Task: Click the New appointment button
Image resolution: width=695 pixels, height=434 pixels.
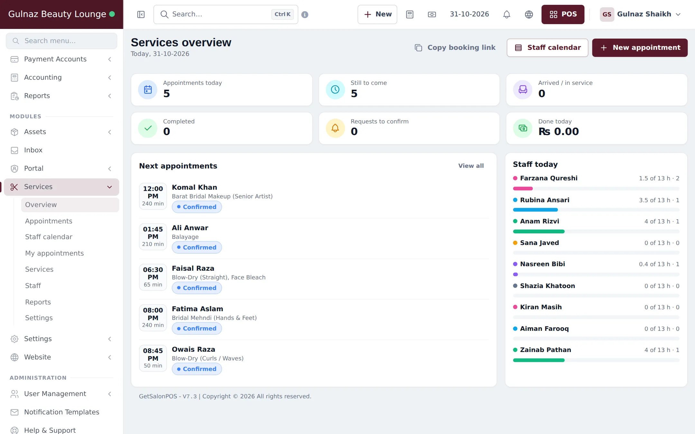Action: coord(640,48)
